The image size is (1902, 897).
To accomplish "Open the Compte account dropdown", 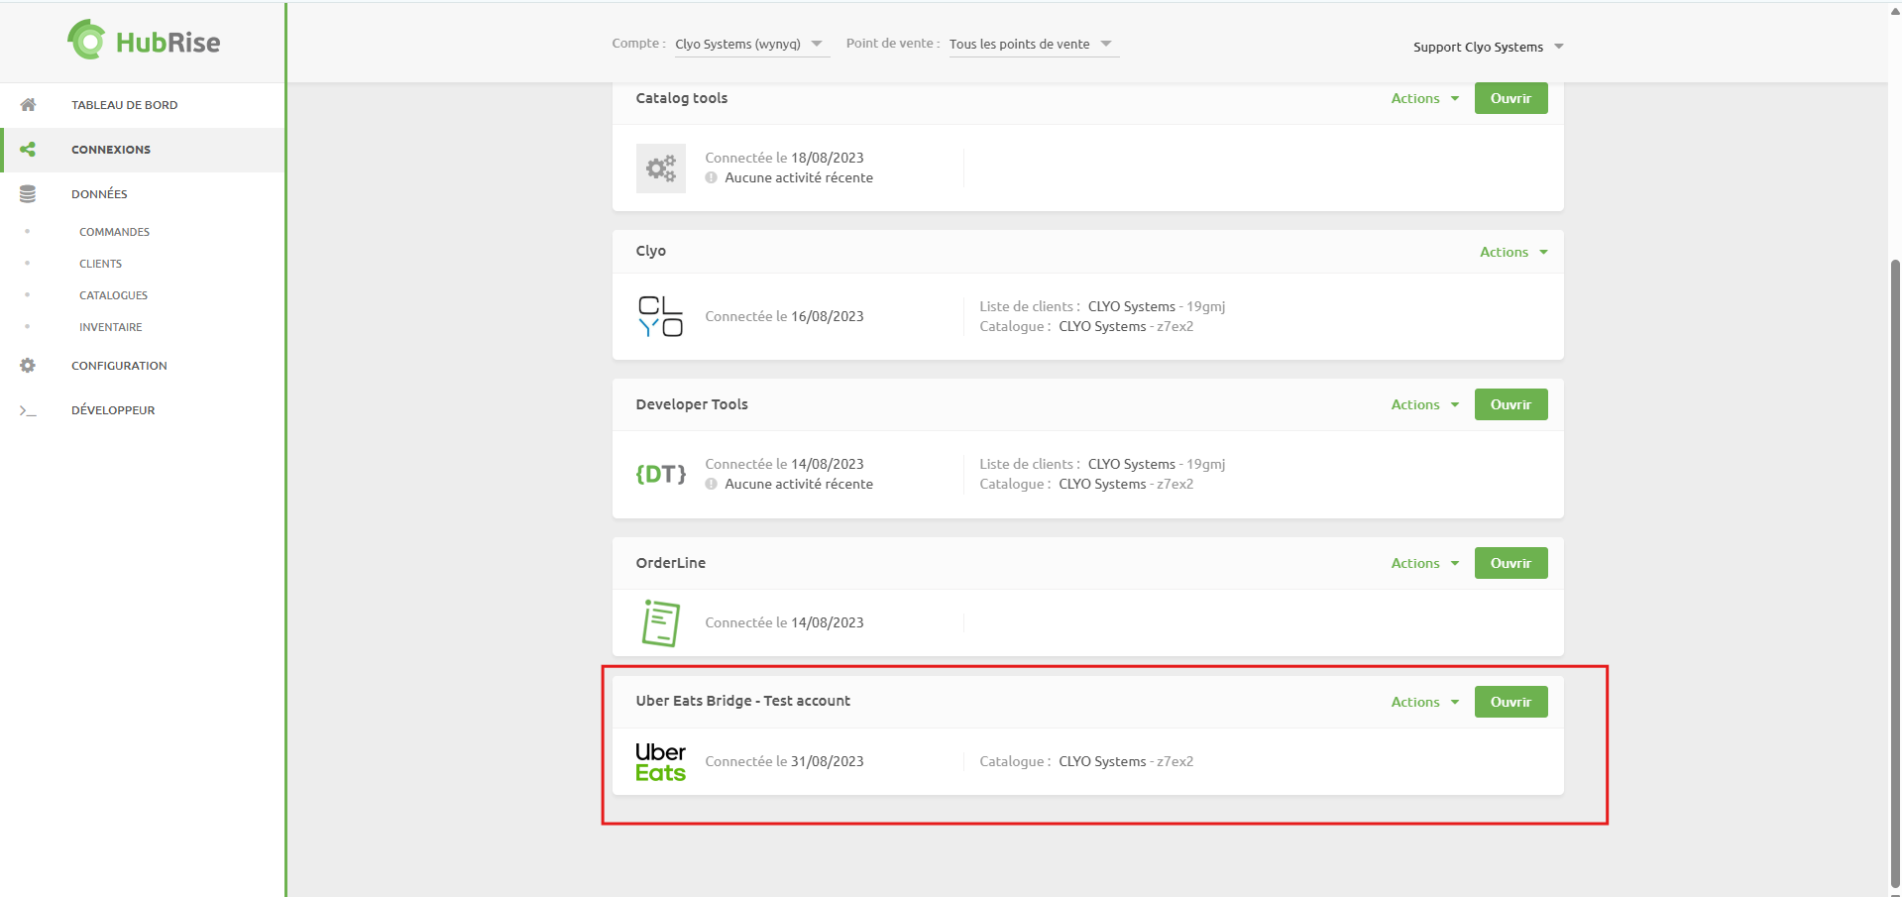I will (751, 45).
